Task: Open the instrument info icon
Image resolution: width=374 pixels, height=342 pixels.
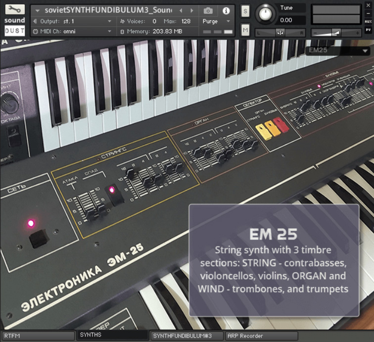Action: point(226,11)
